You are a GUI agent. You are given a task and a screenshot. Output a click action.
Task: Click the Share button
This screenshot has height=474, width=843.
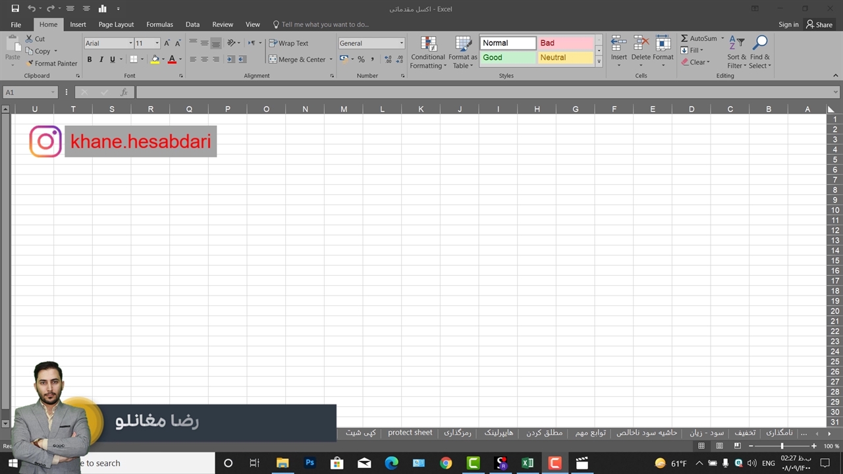point(819,24)
